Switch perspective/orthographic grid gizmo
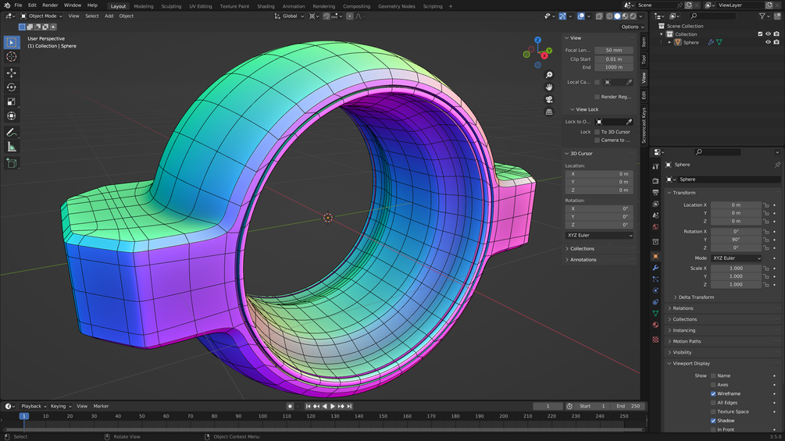The height and width of the screenshot is (441, 785). [549, 112]
